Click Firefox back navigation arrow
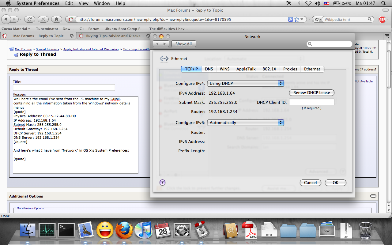The width and height of the screenshot is (392, 245). point(6,19)
